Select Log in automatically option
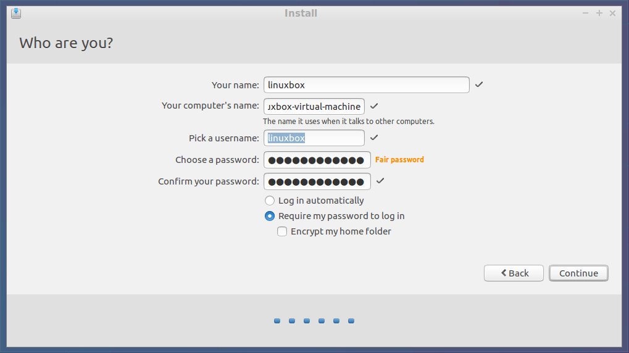 tap(270, 201)
